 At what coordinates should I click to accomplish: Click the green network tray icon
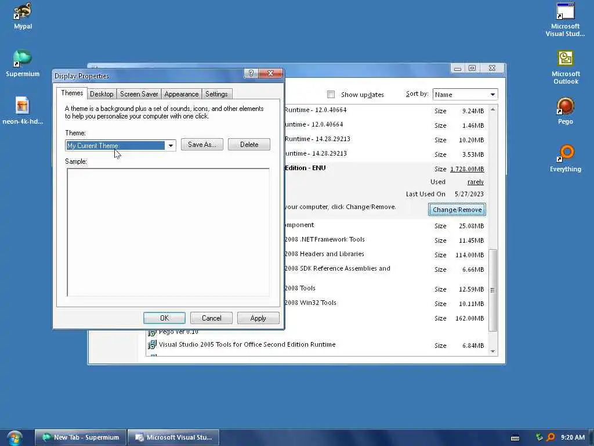click(x=539, y=437)
